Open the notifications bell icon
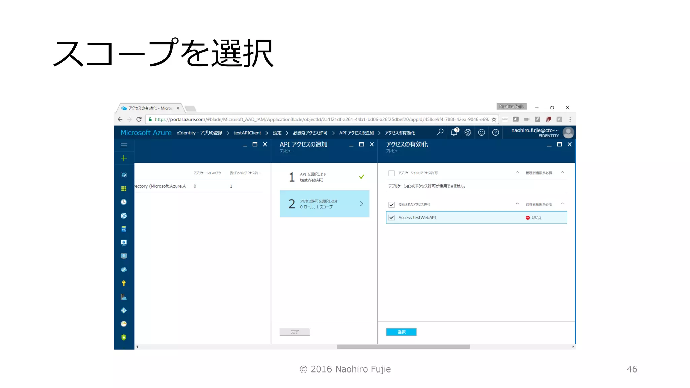690x388 pixels. [454, 132]
